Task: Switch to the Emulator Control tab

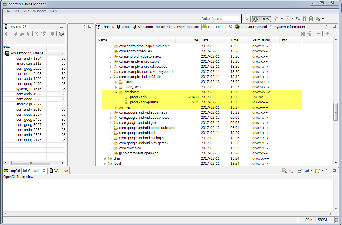Action: [x=251, y=27]
